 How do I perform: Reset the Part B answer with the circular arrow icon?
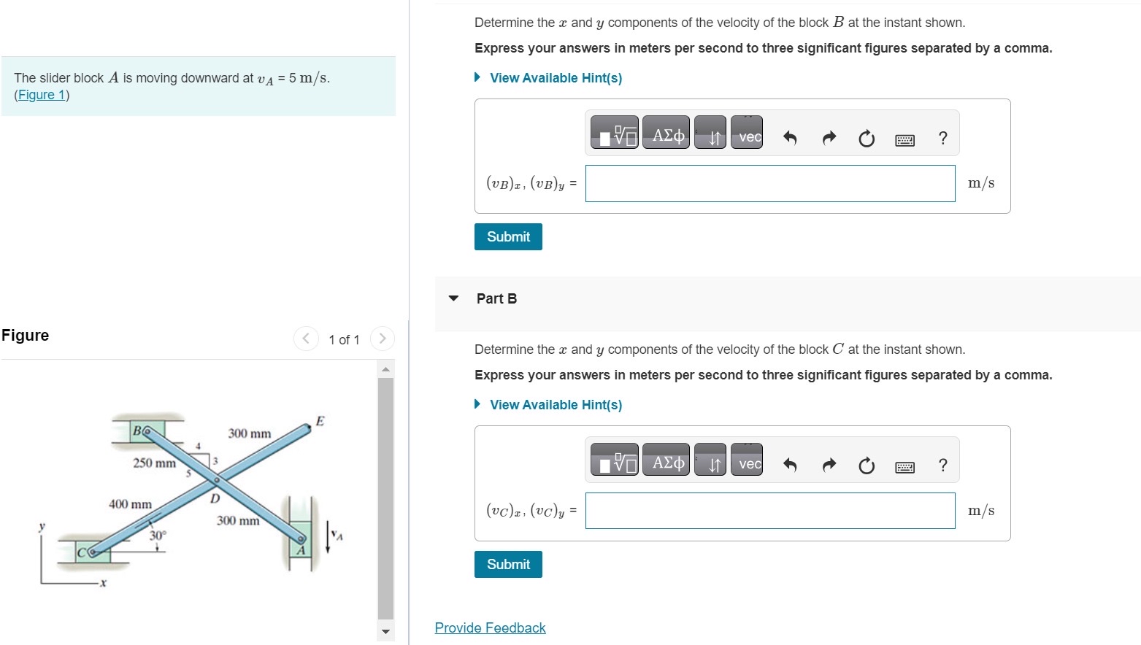866,465
